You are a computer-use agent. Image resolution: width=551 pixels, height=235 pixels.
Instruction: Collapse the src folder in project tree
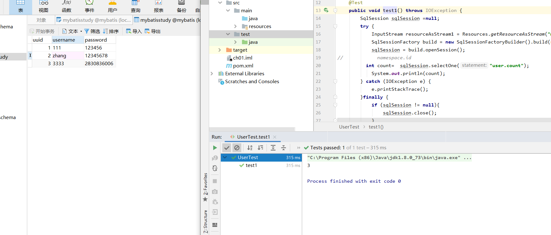(220, 3)
